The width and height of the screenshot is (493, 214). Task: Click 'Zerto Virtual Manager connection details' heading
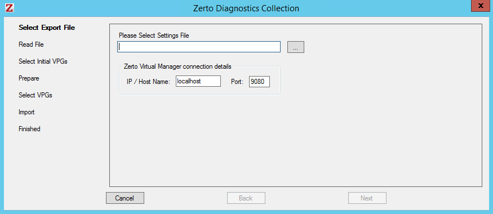(x=177, y=66)
